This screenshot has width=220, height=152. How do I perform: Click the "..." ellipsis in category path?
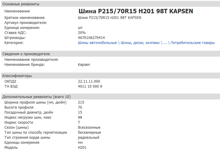(x=165, y=43)
